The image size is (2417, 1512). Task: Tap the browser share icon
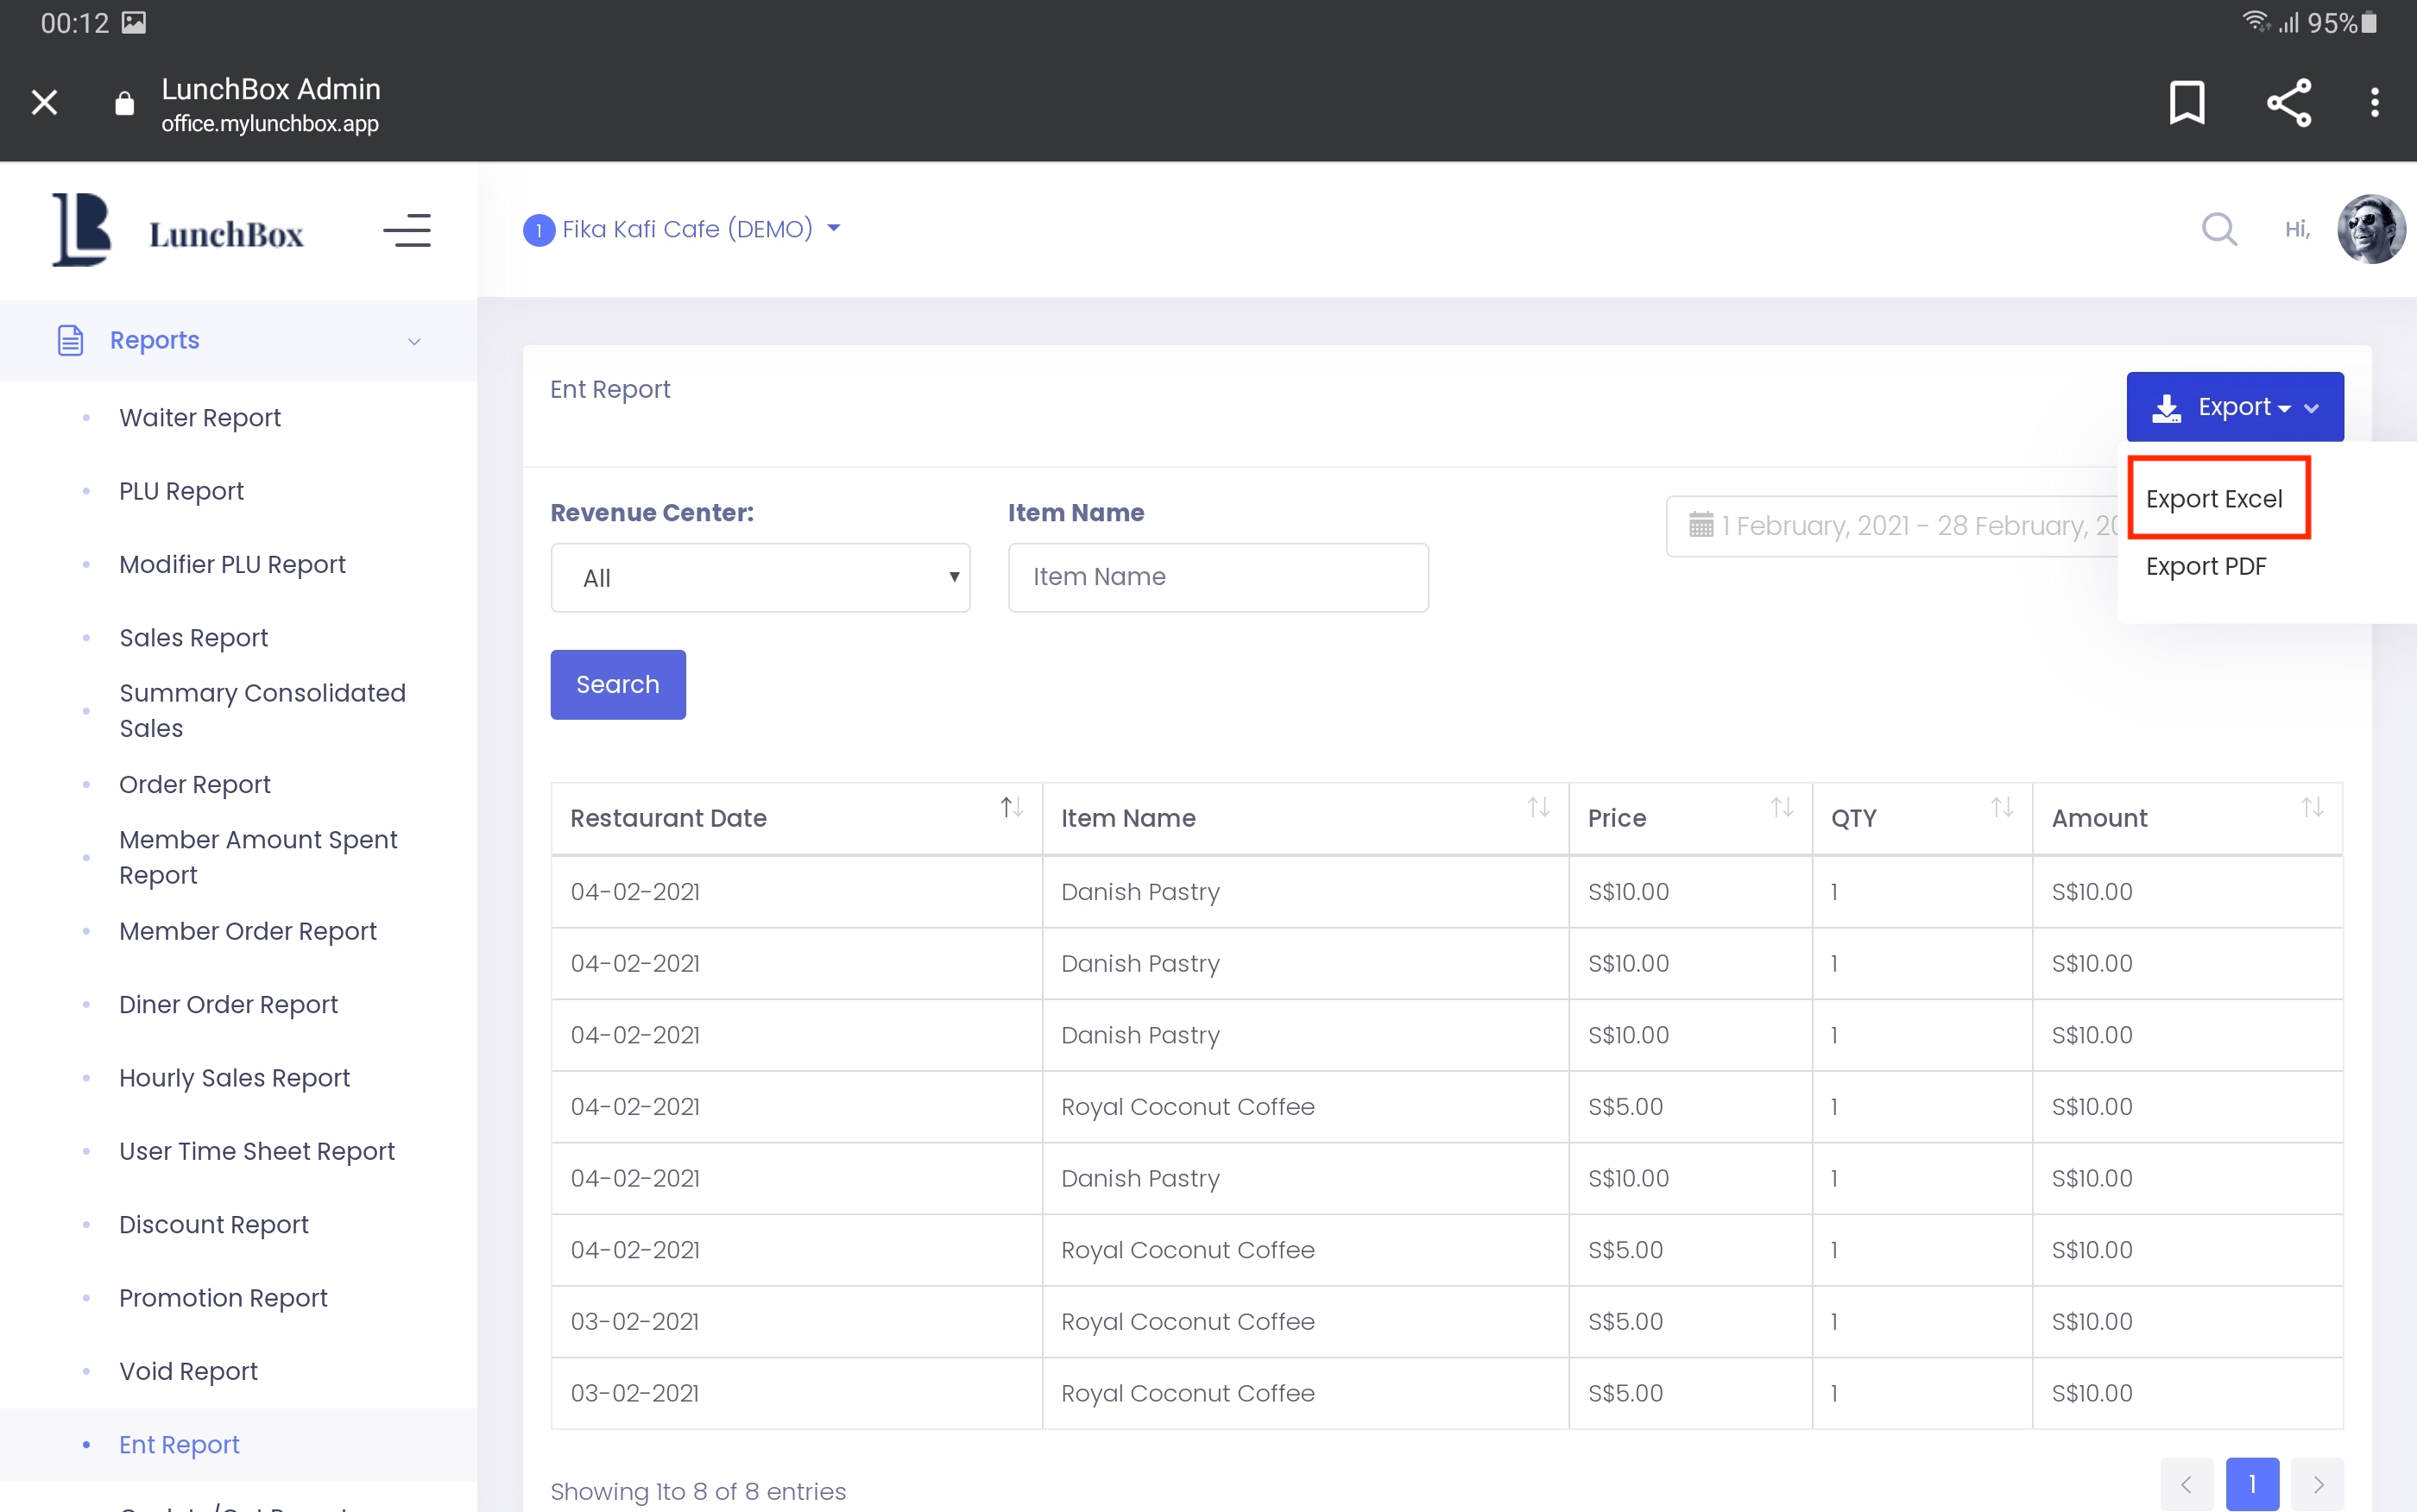coord(2288,102)
